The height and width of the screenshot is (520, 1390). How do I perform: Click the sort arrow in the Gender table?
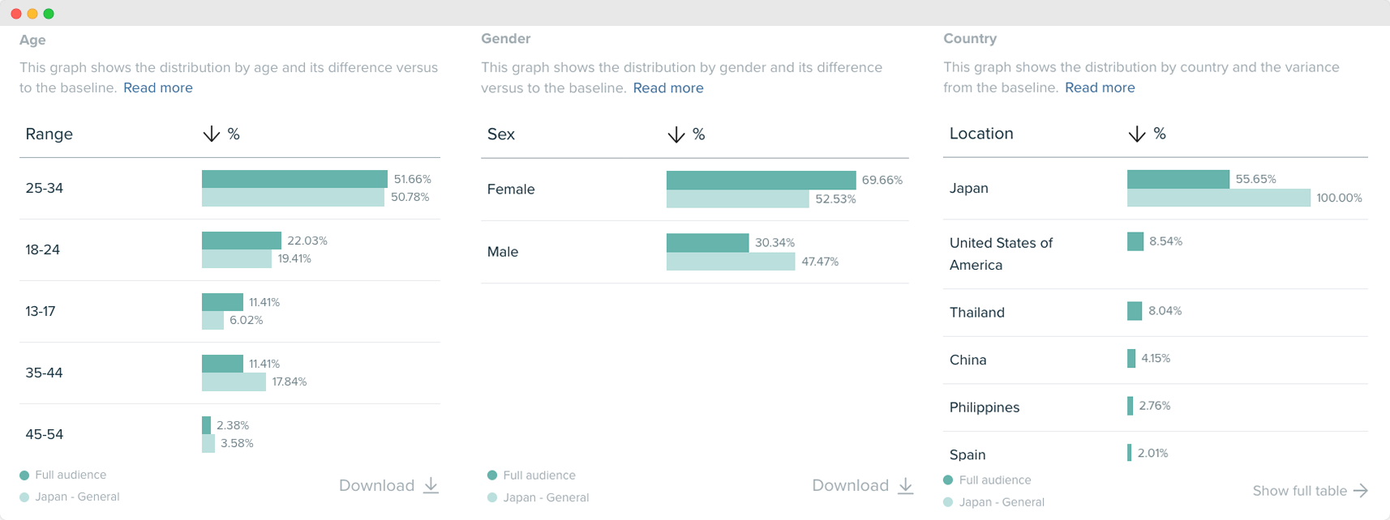coord(676,135)
